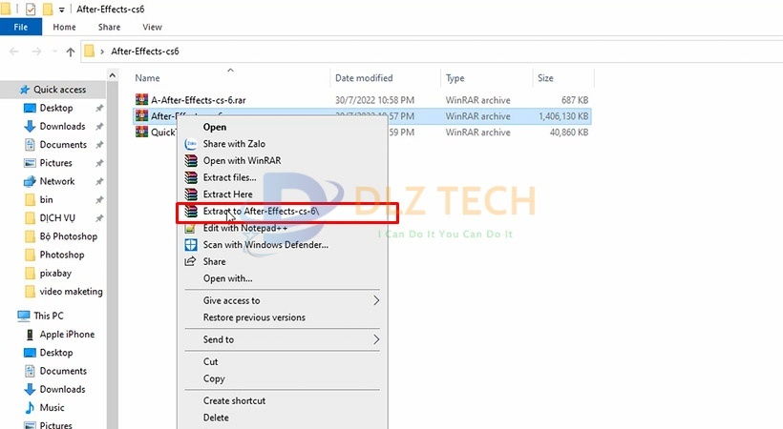Click the Downloads arrow icon under Quick access

tap(30, 126)
